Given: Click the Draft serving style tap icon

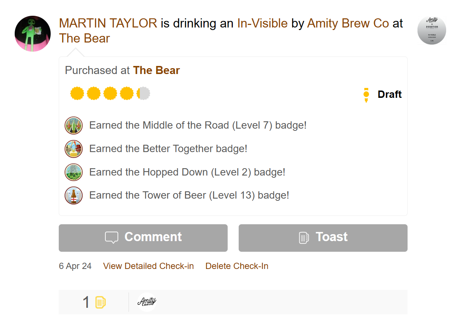Looking at the screenshot, I should [x=366, y=95].
